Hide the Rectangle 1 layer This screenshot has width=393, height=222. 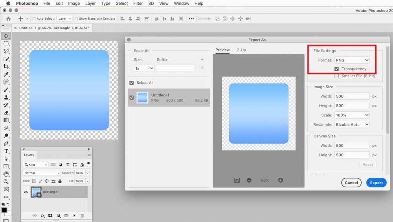point(26,192)
